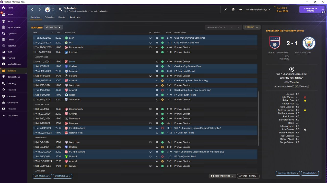Image resolution: width=327 pixels, height=183 pixels.
Task: Switch to the Reminders tab
Action: point(75,17)
